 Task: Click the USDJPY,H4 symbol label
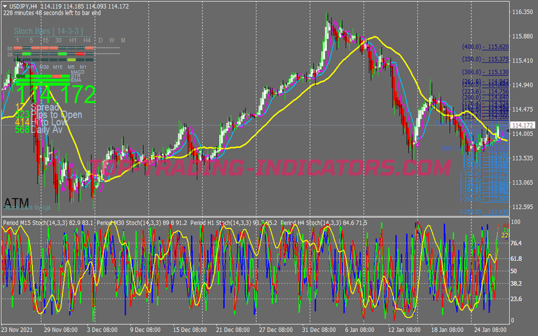pyautogui.click(x=24, y=6)
